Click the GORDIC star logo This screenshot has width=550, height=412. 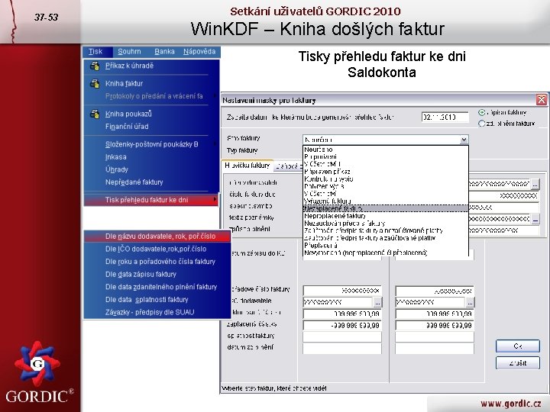pyautogui.click(x=37, y=364)
